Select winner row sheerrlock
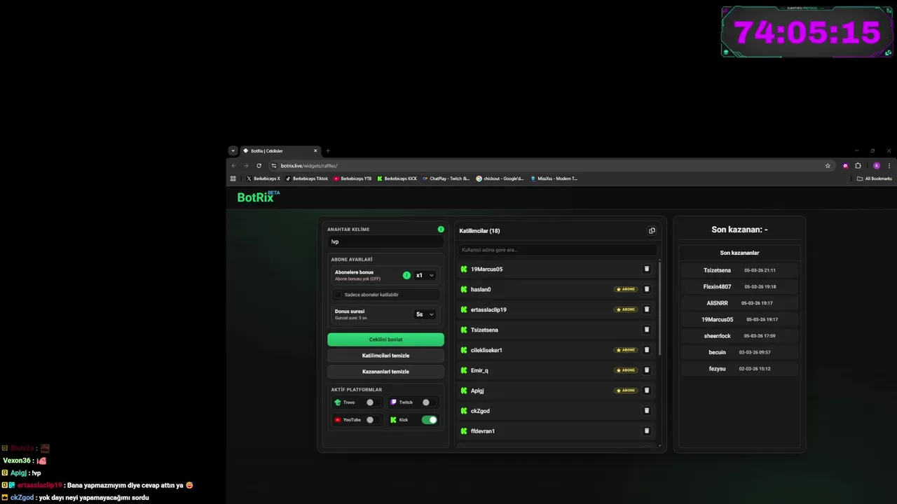Image resolution: width=897 pixels, height=504 pixels. pyautogui.click(x=739, y=336)
